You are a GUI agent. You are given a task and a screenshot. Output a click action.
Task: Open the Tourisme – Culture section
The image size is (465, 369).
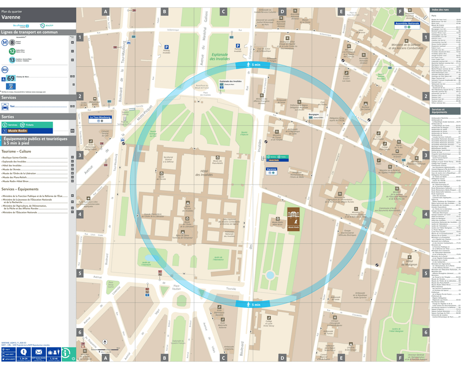pos(18,151)
